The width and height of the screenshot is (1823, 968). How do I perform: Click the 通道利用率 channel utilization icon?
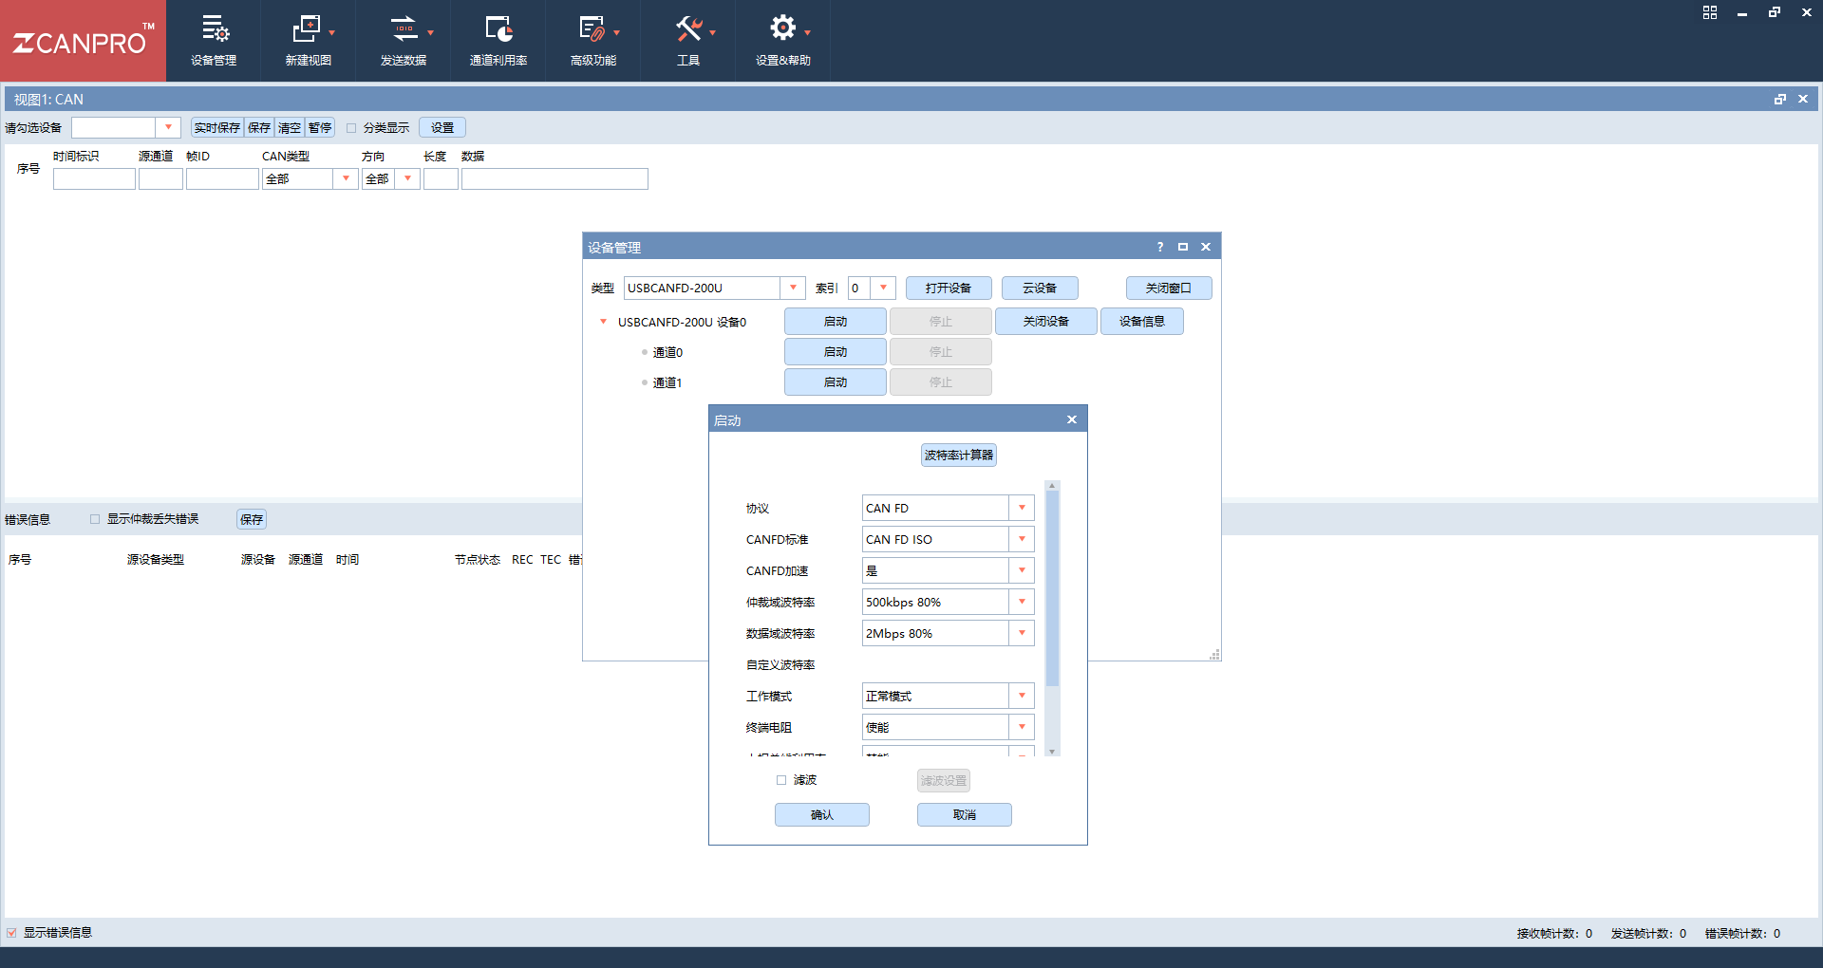[498, 29]
